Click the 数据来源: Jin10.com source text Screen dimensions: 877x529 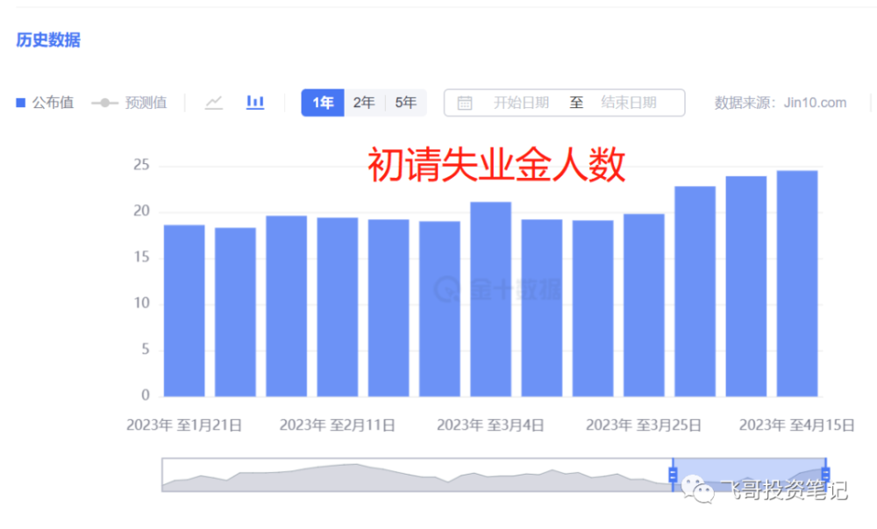[x=781, y=103]
